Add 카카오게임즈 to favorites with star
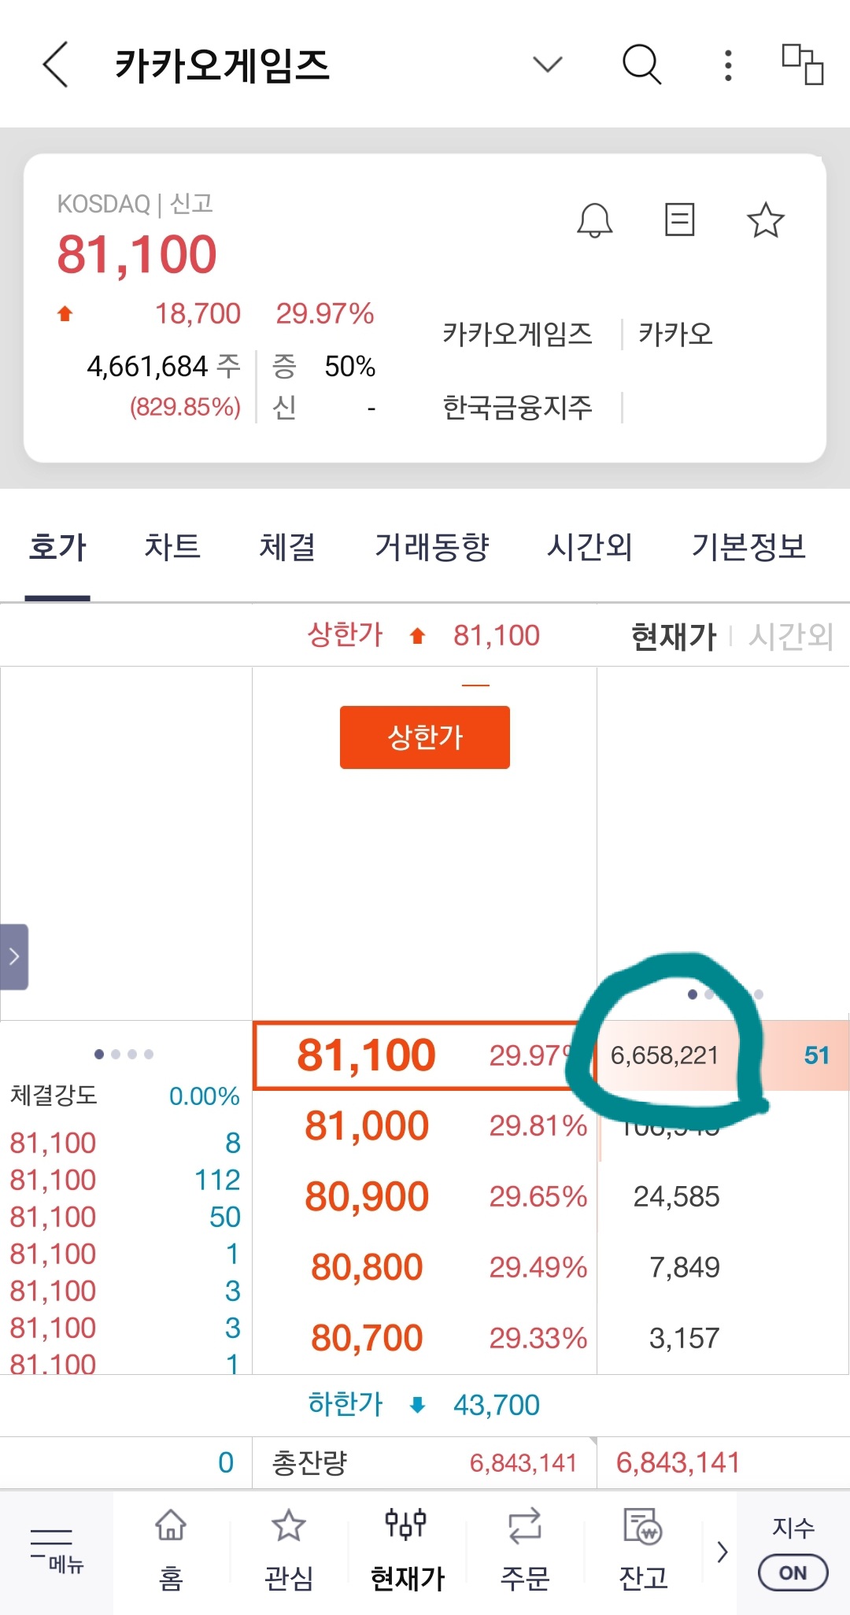 click(765, 220)
